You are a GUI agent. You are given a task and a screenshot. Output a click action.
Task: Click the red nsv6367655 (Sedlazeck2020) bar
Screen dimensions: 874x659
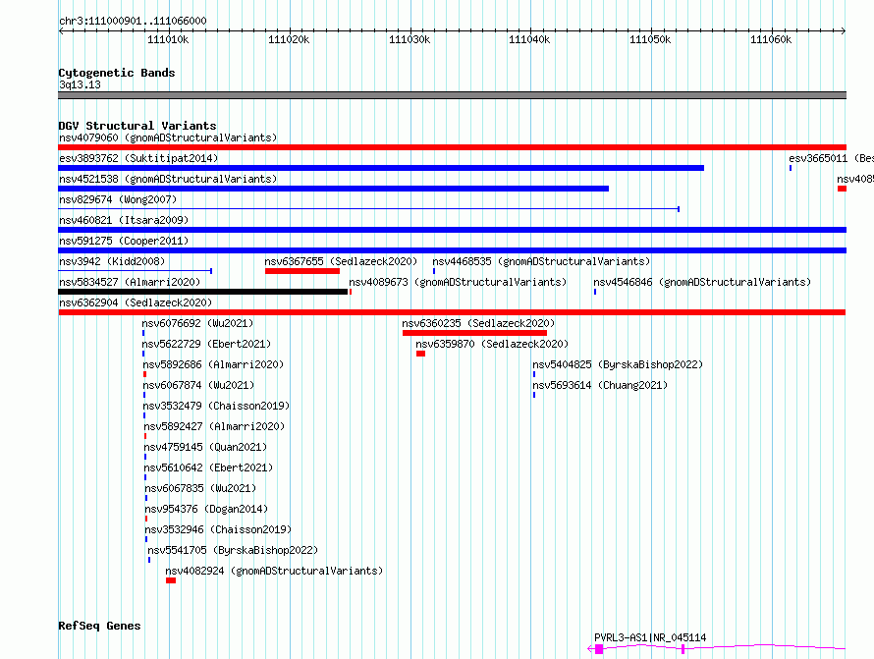point(302,271)
